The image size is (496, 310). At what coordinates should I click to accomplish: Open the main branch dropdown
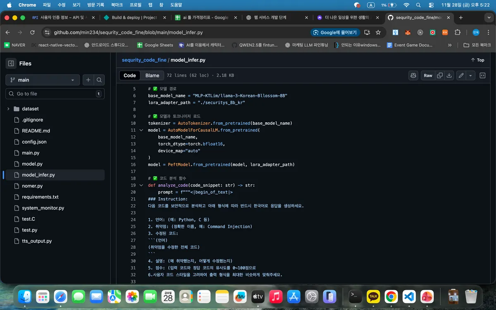(43, 80)
